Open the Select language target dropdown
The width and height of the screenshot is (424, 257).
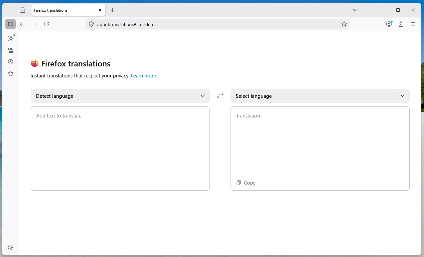[320, 96]
